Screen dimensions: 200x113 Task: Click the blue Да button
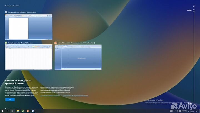pyautogui.click(x=10, y=100)
